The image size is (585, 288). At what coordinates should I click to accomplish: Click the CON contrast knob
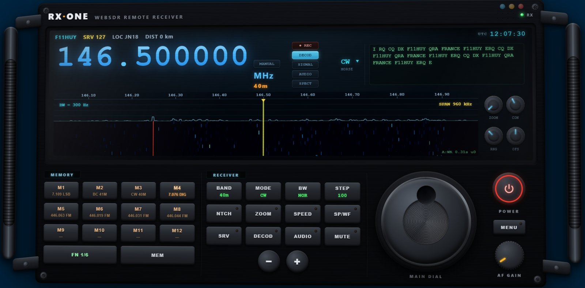coord(516,105)
